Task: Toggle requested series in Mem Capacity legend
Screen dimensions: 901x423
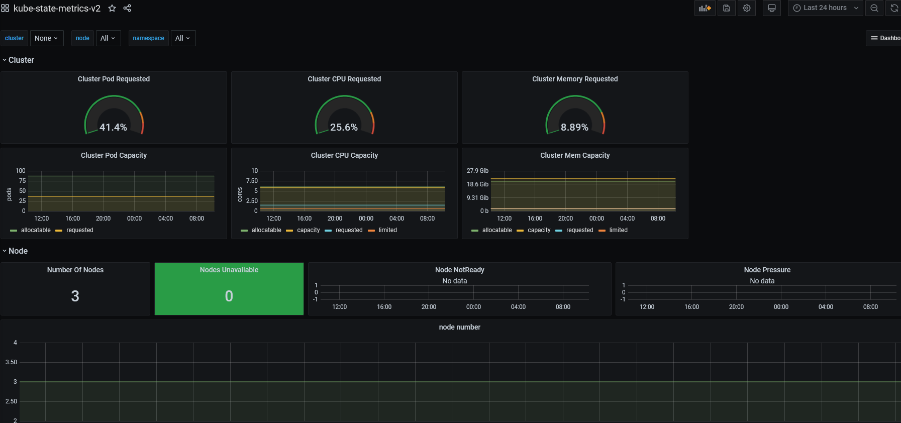Action: coord(580,230)
